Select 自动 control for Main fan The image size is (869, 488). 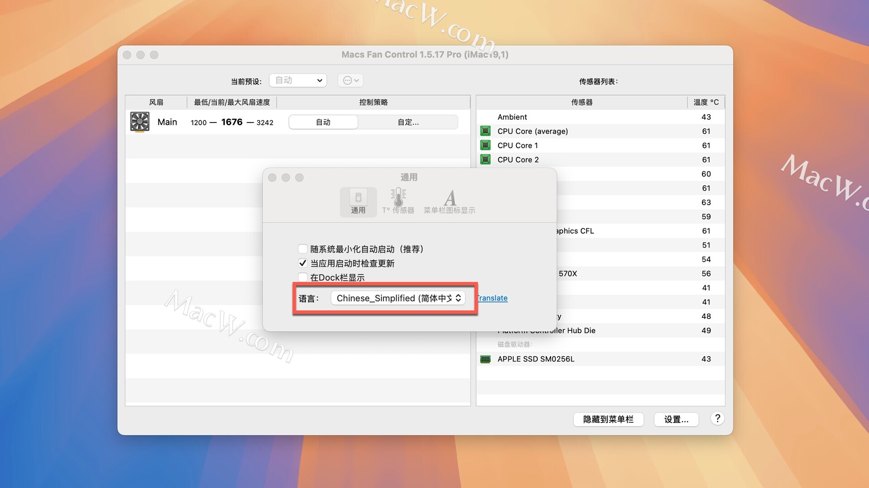tap(323, 122)
